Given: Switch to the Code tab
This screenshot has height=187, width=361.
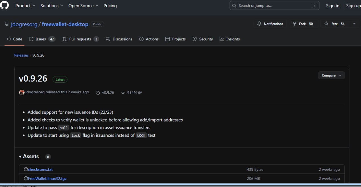Looking at the screenshot, I should pyautogui.click(x=14, y=39).
